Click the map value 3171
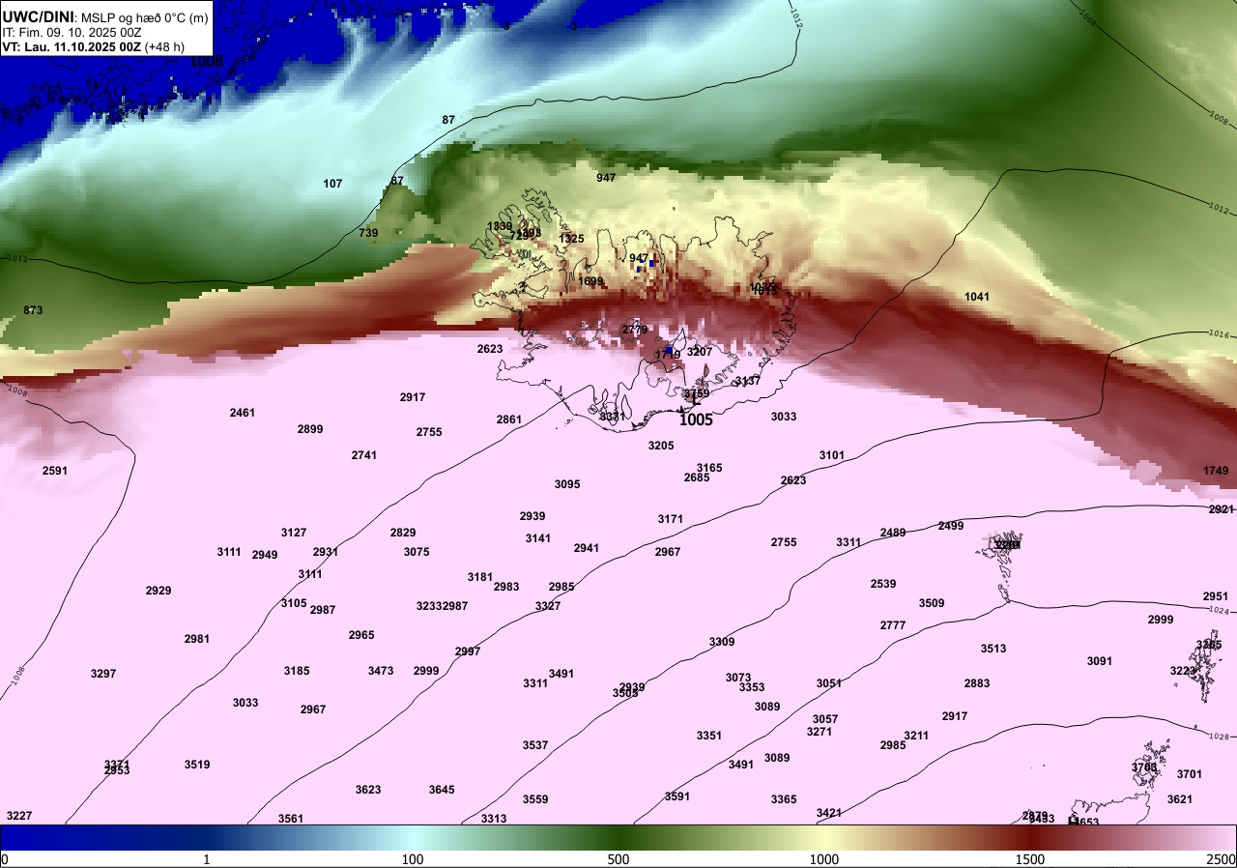The height and width of the screenshot is (868, 1237). coord(671,519)
